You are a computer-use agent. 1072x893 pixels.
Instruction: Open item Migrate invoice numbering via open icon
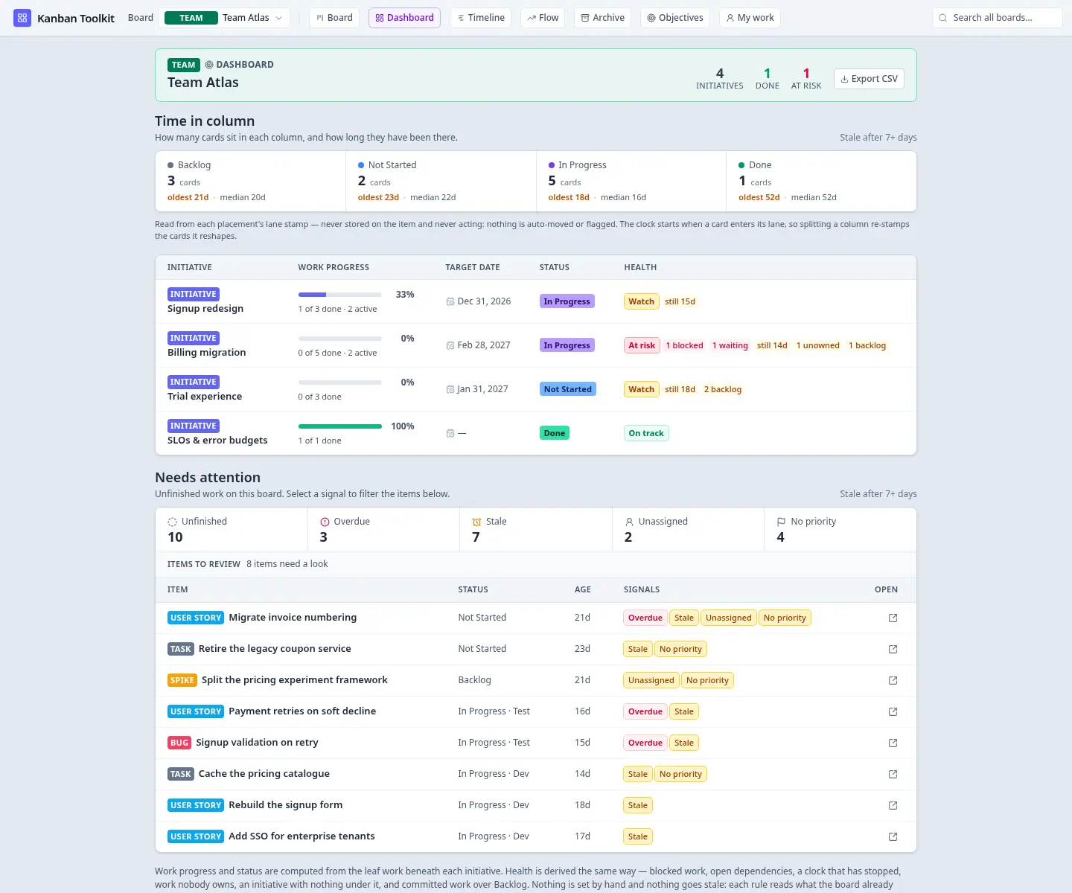coord(893,618)
